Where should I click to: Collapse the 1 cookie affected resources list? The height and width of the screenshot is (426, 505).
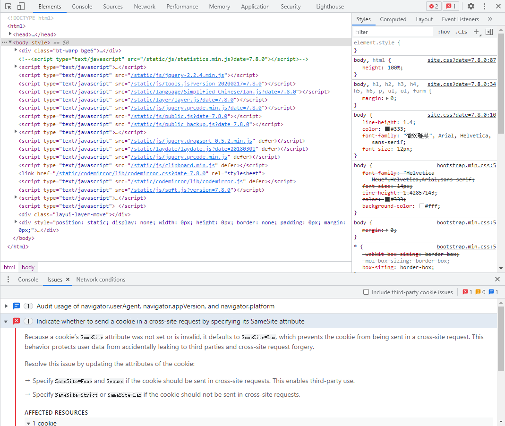pyautogui.click(x=28, y=423)
